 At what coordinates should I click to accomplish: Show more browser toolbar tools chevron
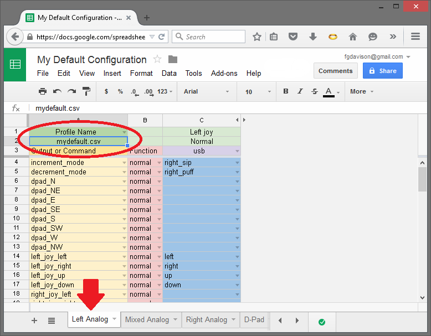coord(393,37)
